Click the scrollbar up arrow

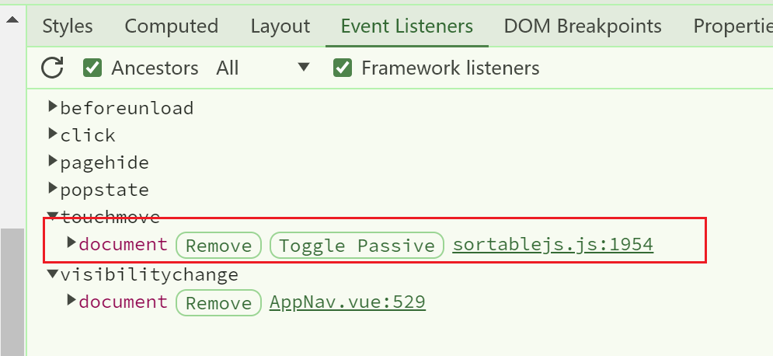click(x=12, y=19)
